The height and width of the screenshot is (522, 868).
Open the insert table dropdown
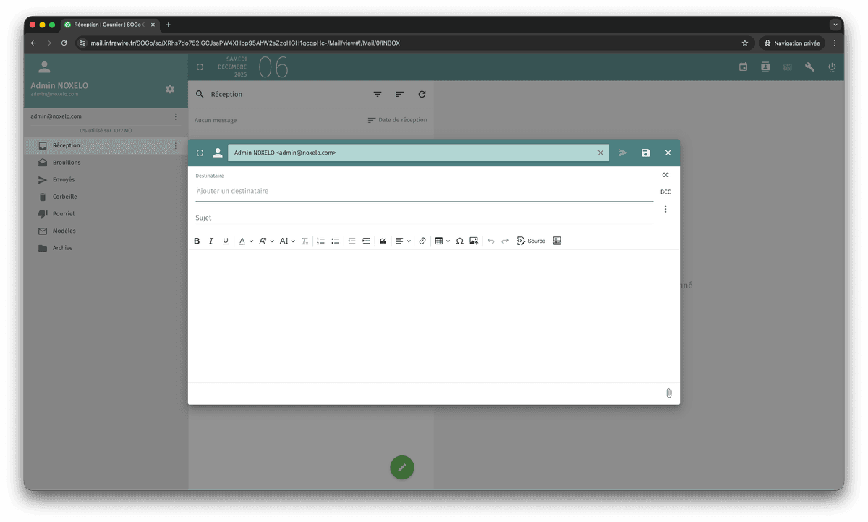coord(442,241)
